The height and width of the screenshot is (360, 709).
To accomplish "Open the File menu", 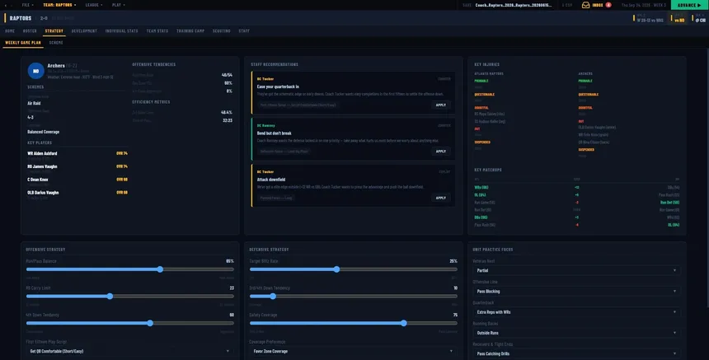I will tap(27, 5).
